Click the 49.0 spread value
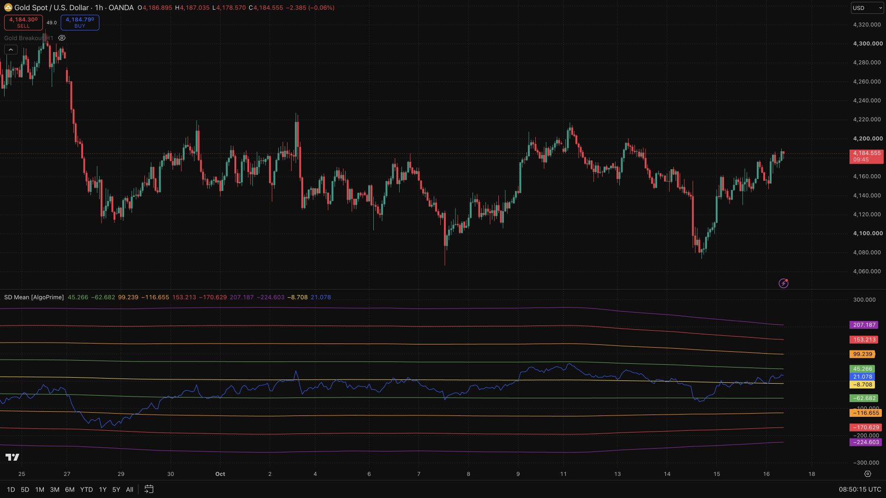Screen dimensions: 886x498 [52, 23]
